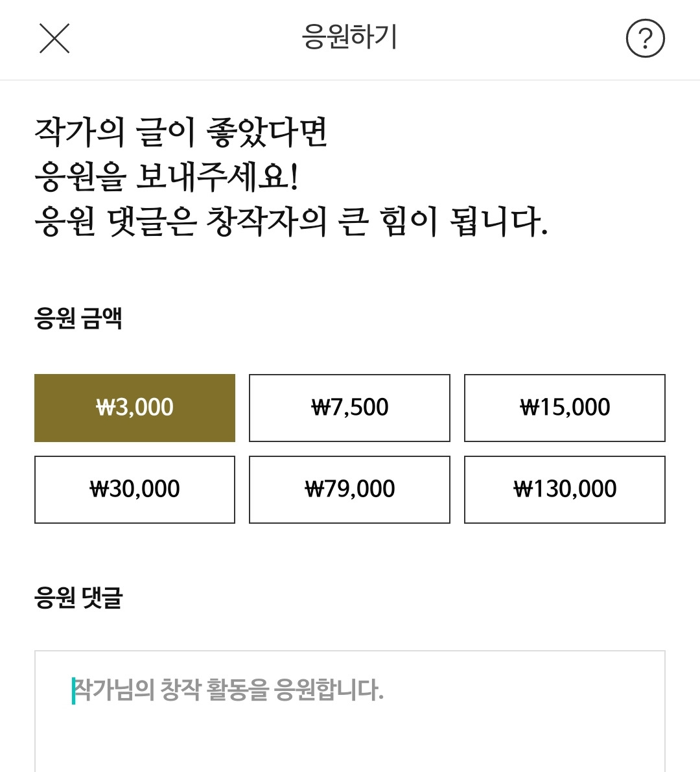Click the 응원 댓글 section label
This screenshot has width=700, height=772.
(x=78, y=598)
